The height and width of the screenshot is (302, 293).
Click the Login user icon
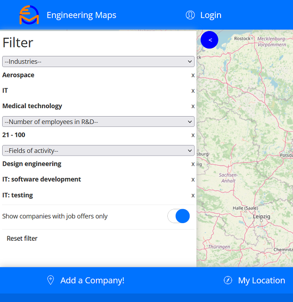tap(190, 15)
